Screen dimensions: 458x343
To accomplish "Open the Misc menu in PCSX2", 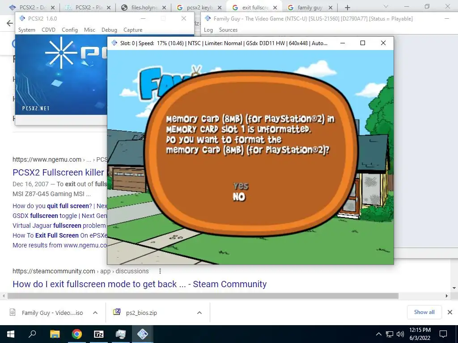I will tap(89, 30).
